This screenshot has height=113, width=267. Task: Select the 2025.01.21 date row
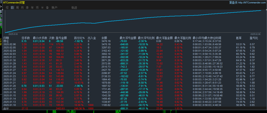click(x=10, y=82)
